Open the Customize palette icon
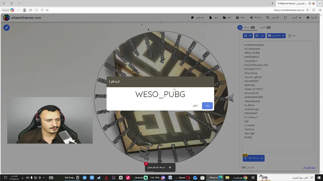The height and width of the screenshot is (181, 323). (x=193, y=18)
